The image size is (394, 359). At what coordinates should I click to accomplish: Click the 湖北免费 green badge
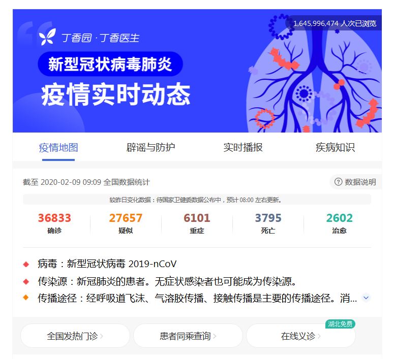point(340,324)
